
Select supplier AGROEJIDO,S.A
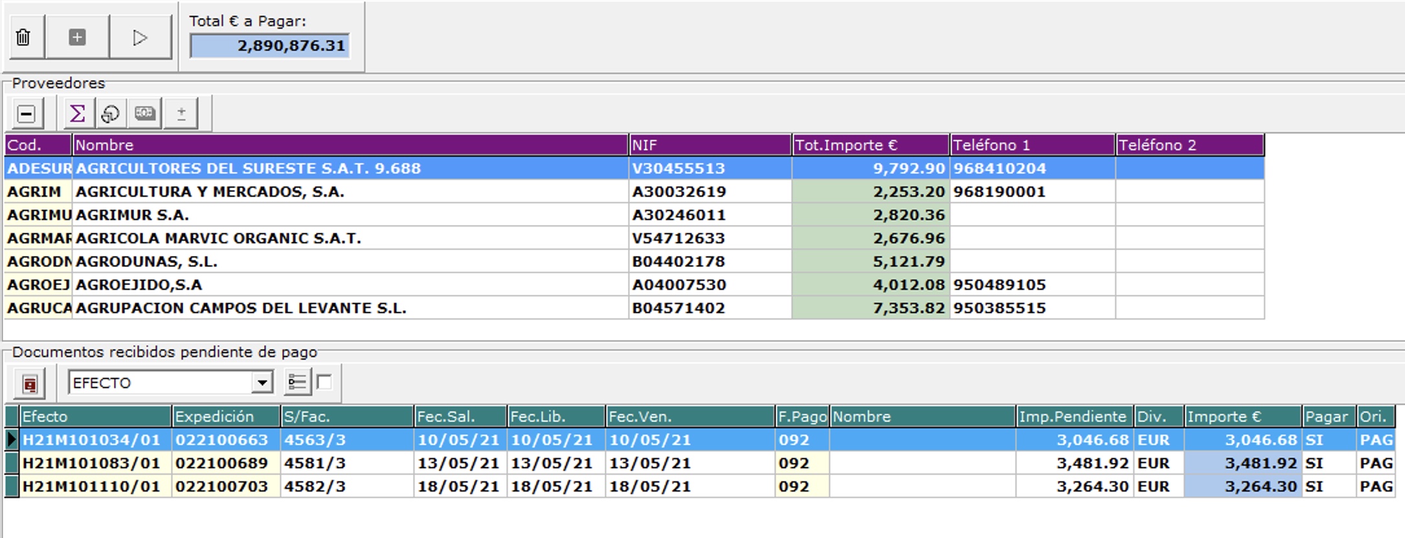(350, 285)
